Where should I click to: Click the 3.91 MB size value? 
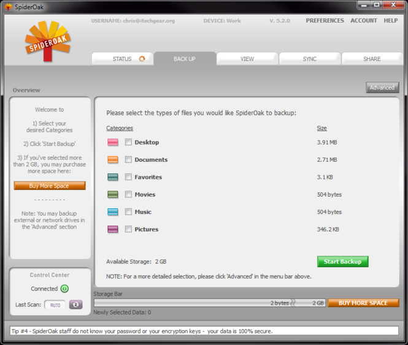[x=327, y=142]
